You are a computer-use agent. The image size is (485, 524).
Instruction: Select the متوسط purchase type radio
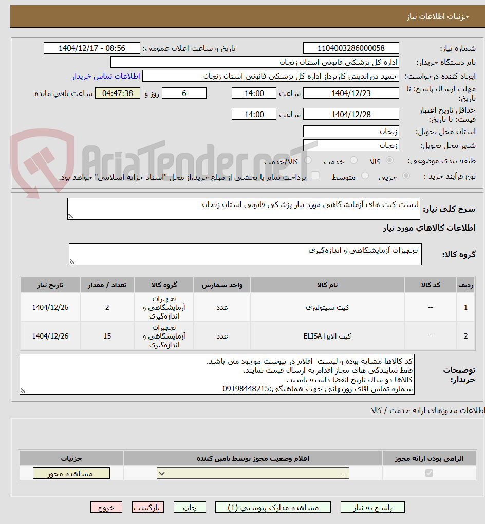pyautogui.click(x=365, y=176)
